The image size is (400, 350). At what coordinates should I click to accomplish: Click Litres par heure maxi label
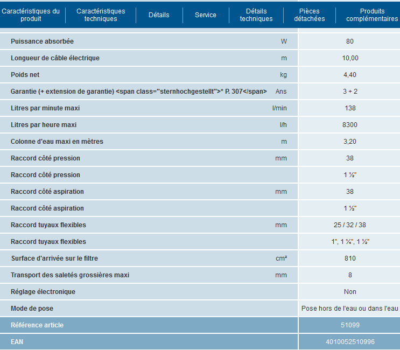44,125
